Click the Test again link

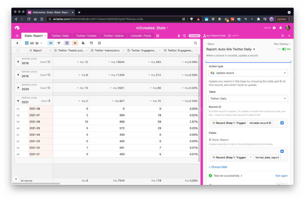[x=281, y=176]
